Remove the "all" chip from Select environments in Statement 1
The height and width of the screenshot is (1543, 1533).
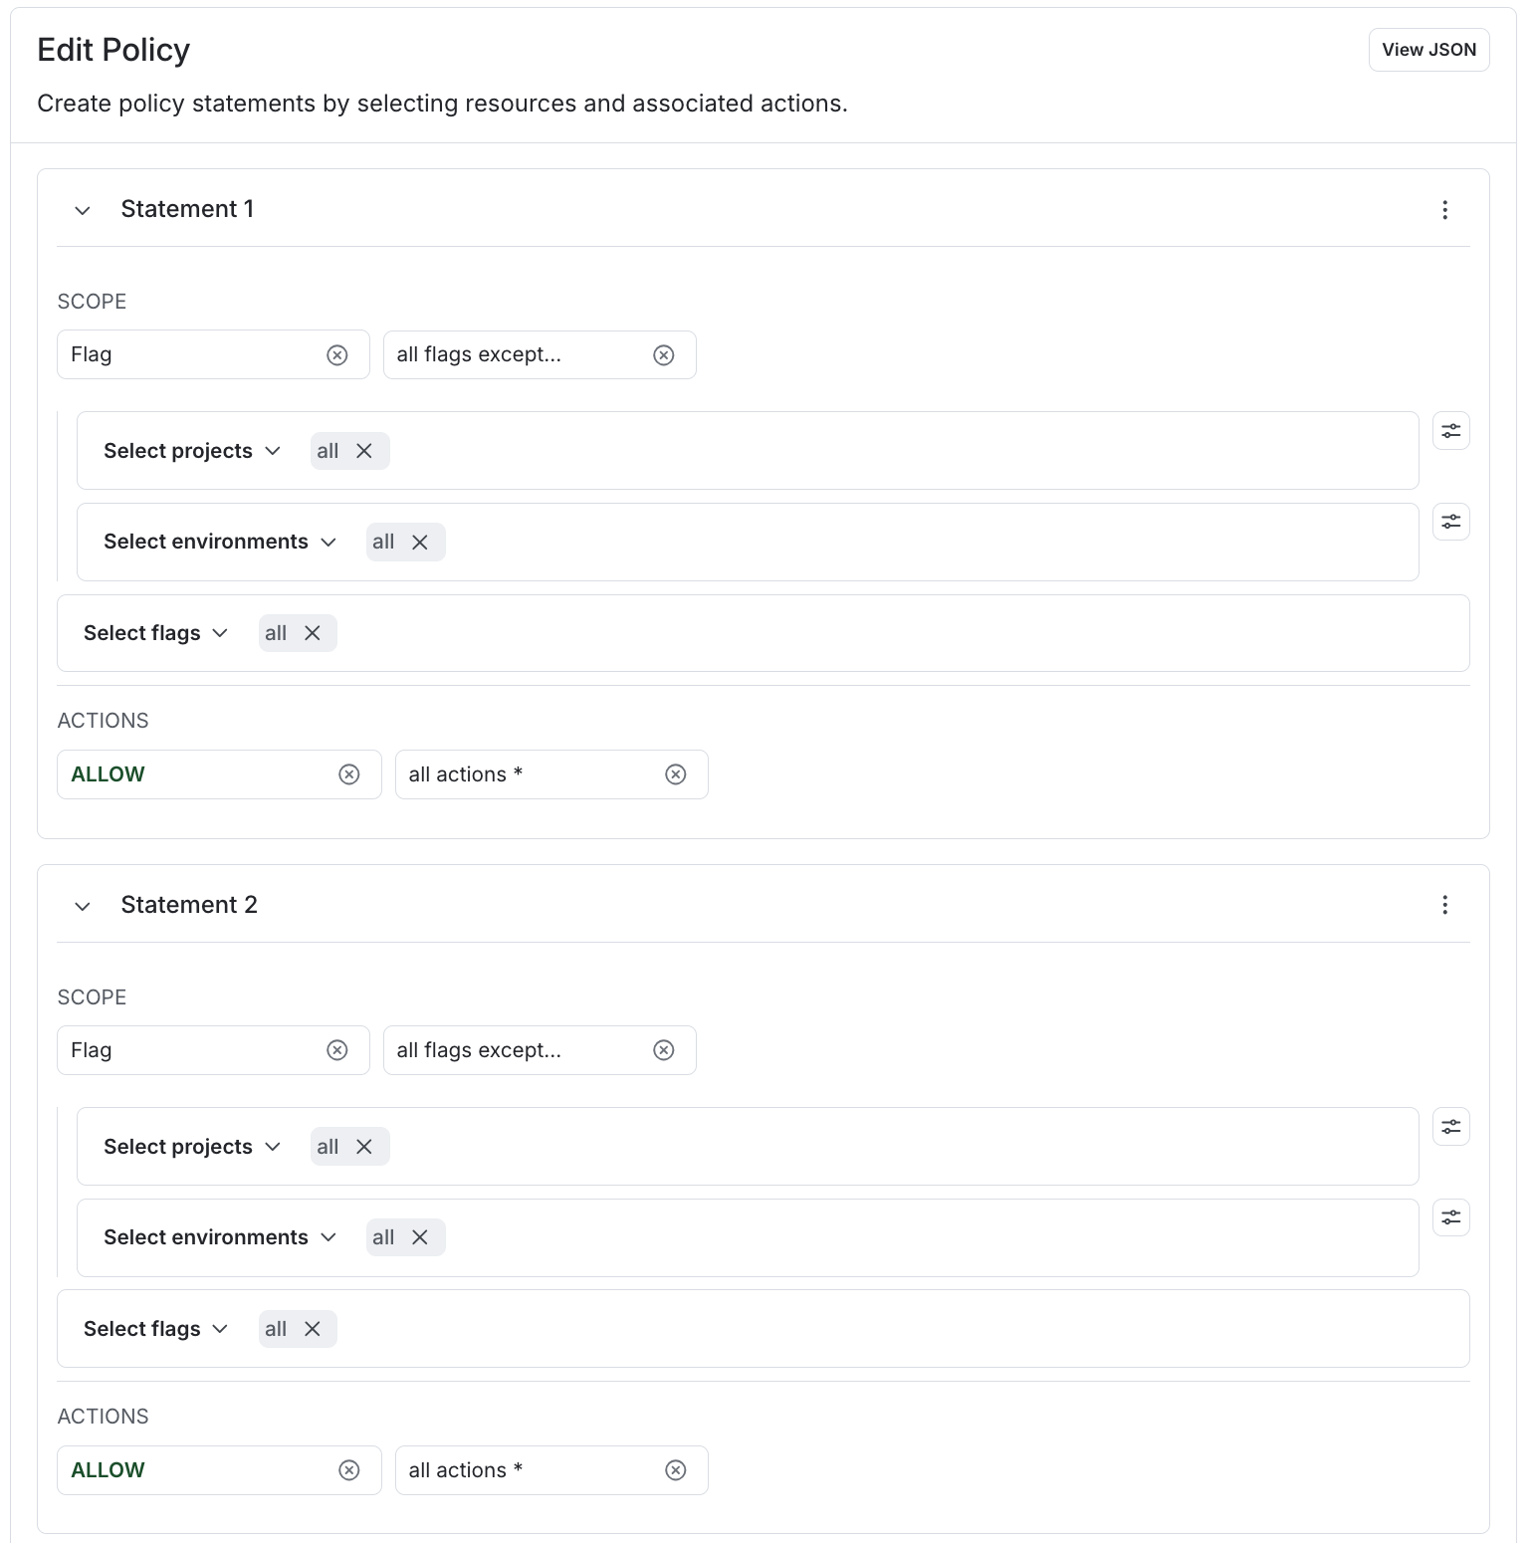(421, 542)
